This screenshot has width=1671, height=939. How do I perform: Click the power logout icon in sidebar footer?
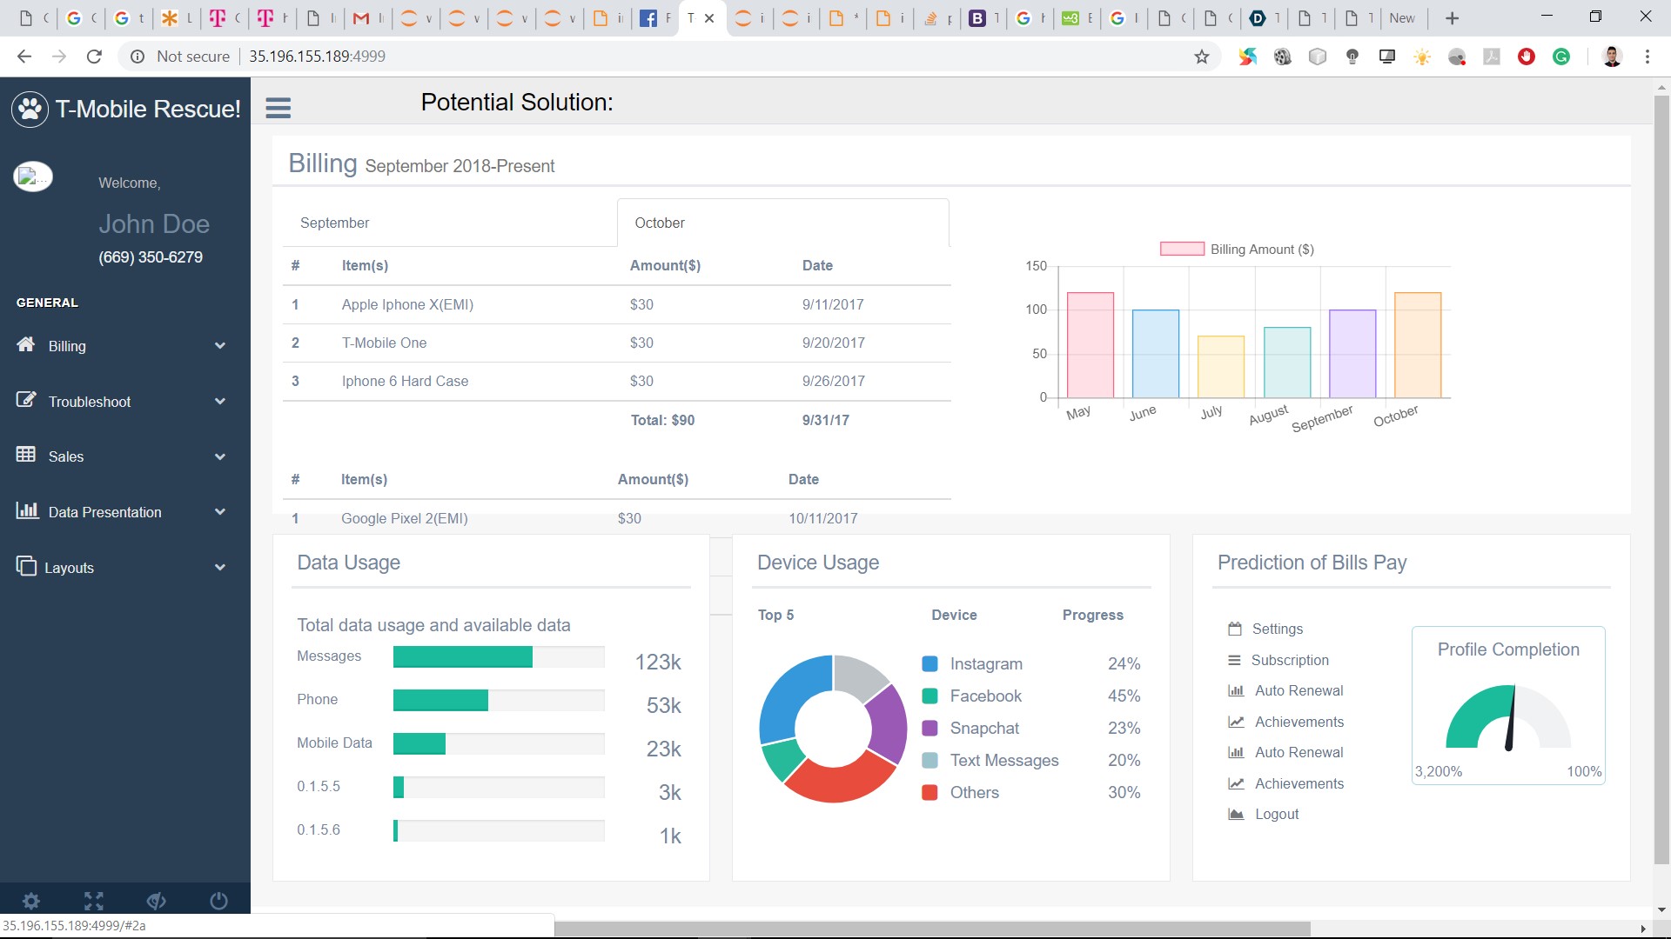[218, 901]
